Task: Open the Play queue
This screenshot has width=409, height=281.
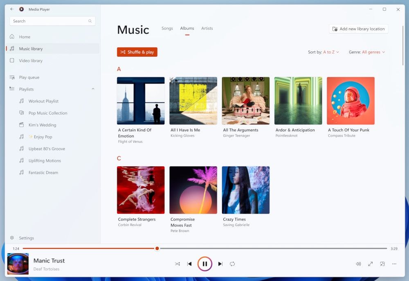Action: 52,77
